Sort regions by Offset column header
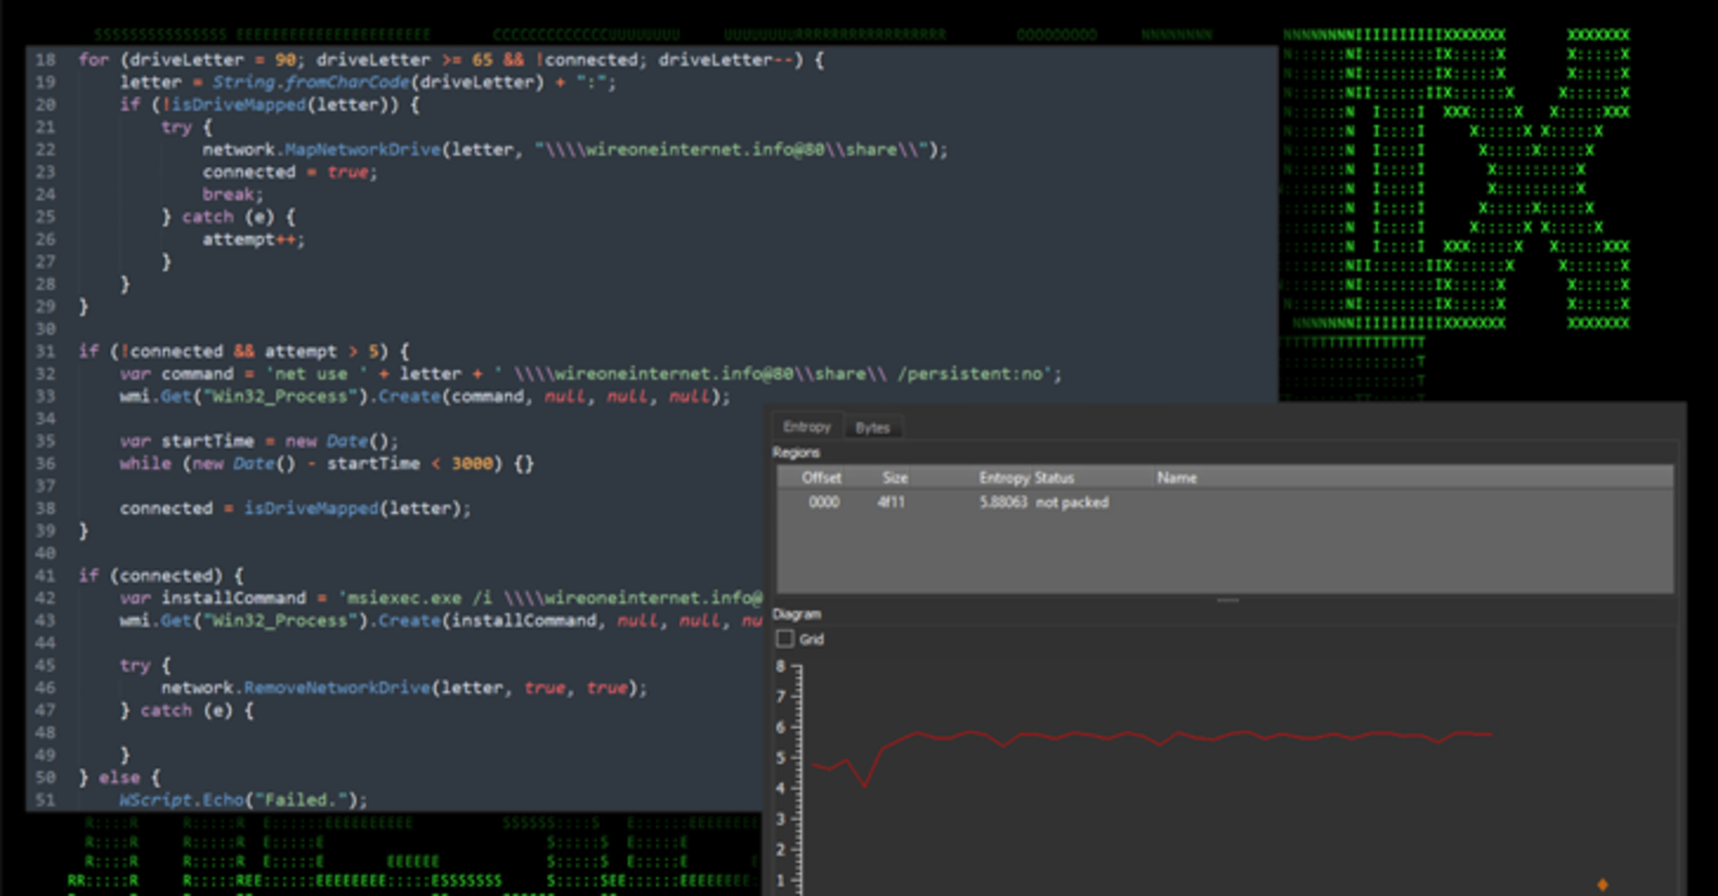Image resolution: width=1718 pixels, height=896 pixels. point(821,478)
